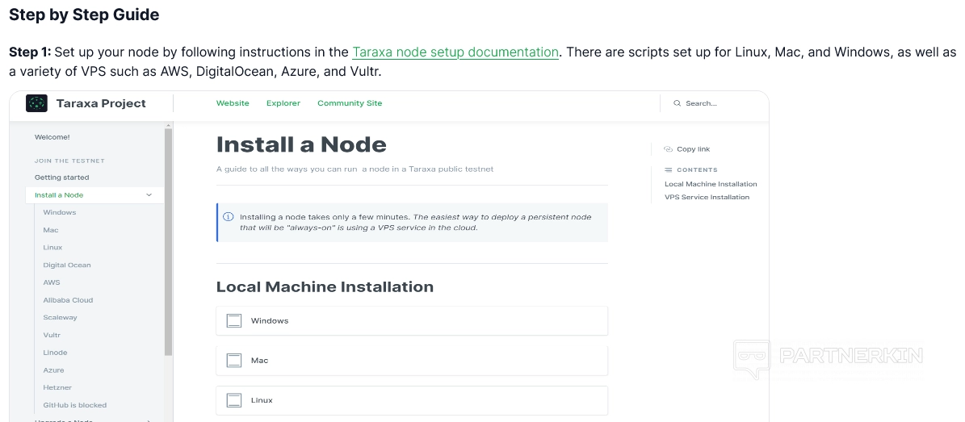The image size is (965, 422).
Task: Click the Install a Node page heading
Action: [x=301, y=144]
